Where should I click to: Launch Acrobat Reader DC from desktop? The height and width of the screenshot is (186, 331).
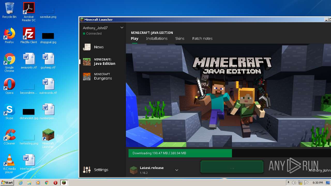click(x=29, y=12)
